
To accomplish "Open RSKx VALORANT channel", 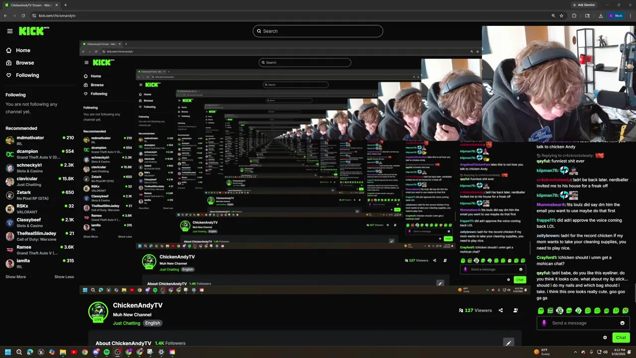I will (40, 208).
